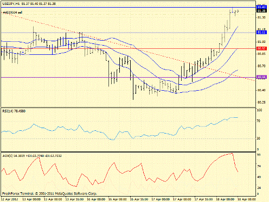The image size is (269, 202).
Task: Click the 16 Apr 08:00 time label
Action: pos(118,199)
